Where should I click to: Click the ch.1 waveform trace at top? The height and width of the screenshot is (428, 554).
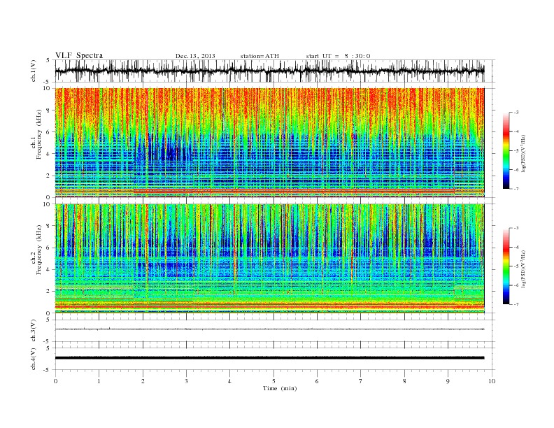[269, 71]
